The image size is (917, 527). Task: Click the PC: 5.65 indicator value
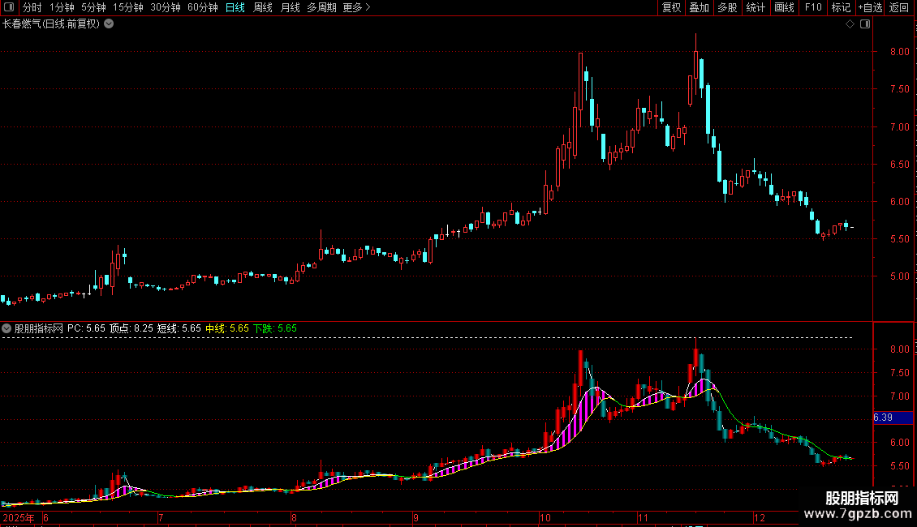coord(86,328)
